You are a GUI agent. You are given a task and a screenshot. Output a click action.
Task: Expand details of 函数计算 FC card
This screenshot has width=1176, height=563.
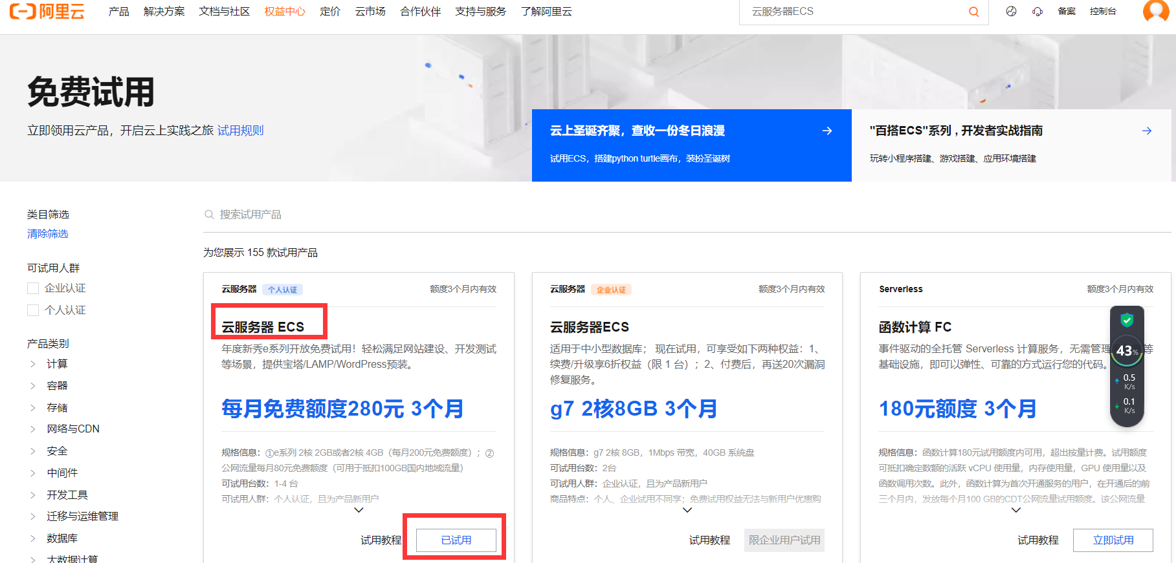pyautogui.click(x=1016, y=510)
